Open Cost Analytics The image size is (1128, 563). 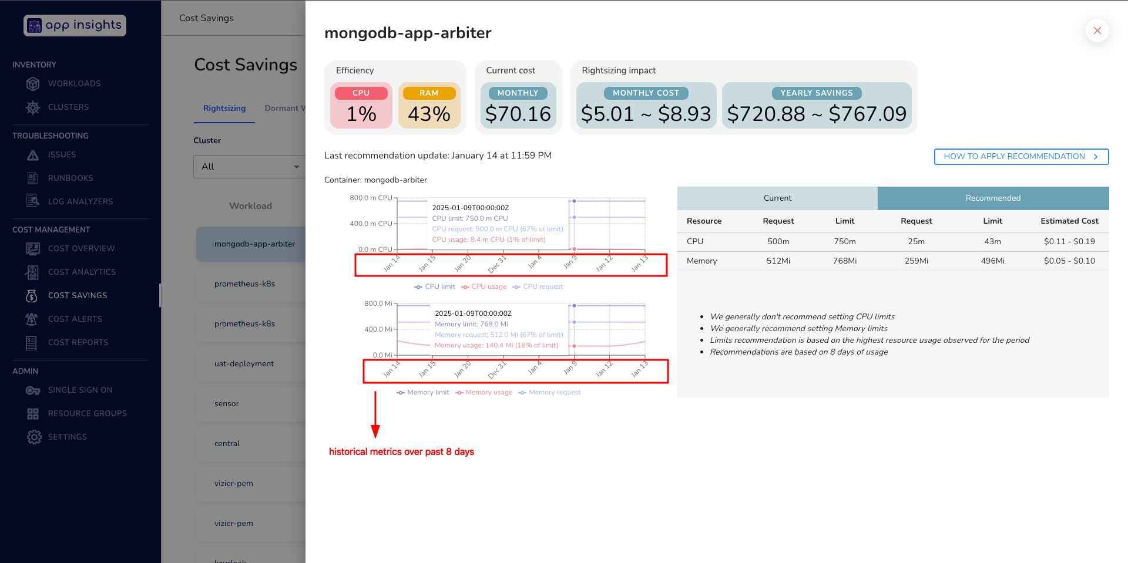pyautogui.click(x=82, y=272)
